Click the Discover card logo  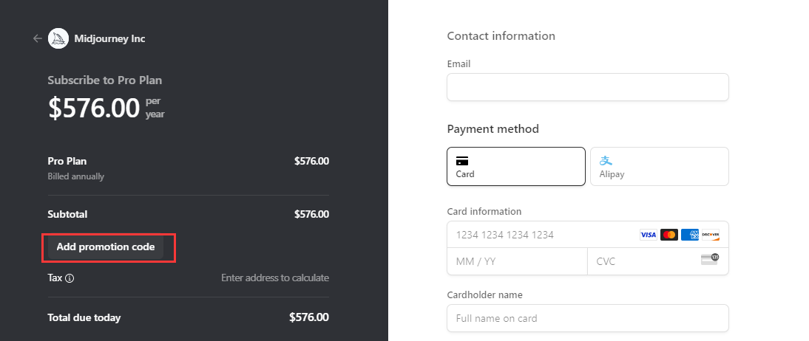pos(710,235)
